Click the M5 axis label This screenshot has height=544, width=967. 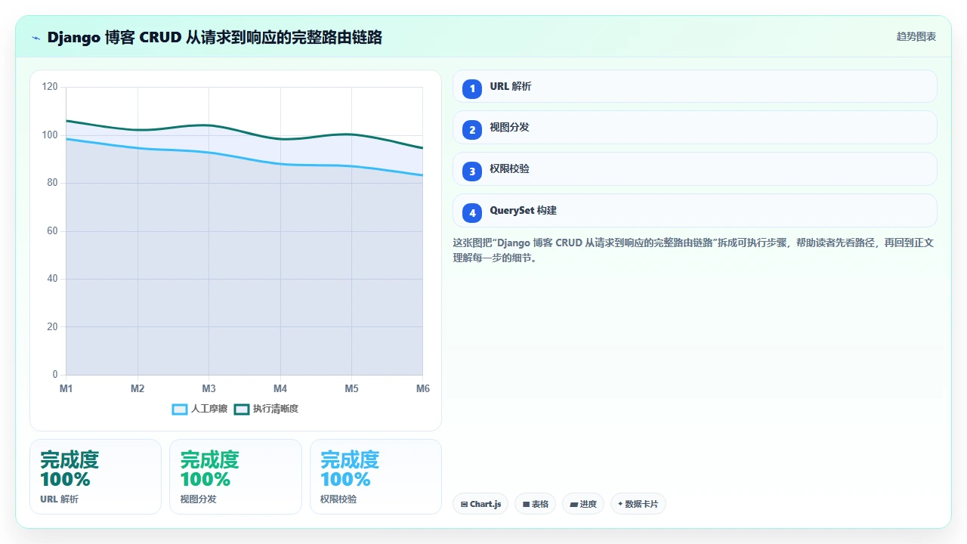click(352, 388)
